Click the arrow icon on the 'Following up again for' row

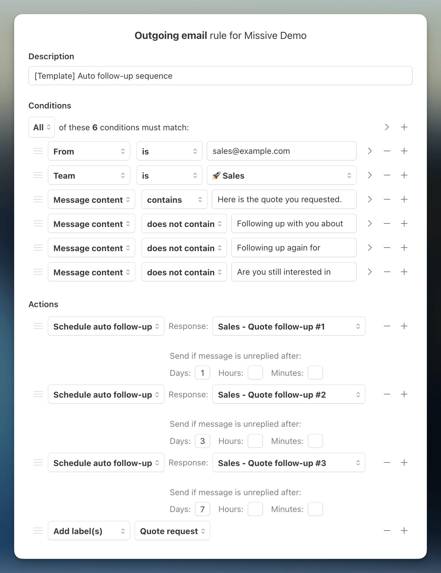370,248
